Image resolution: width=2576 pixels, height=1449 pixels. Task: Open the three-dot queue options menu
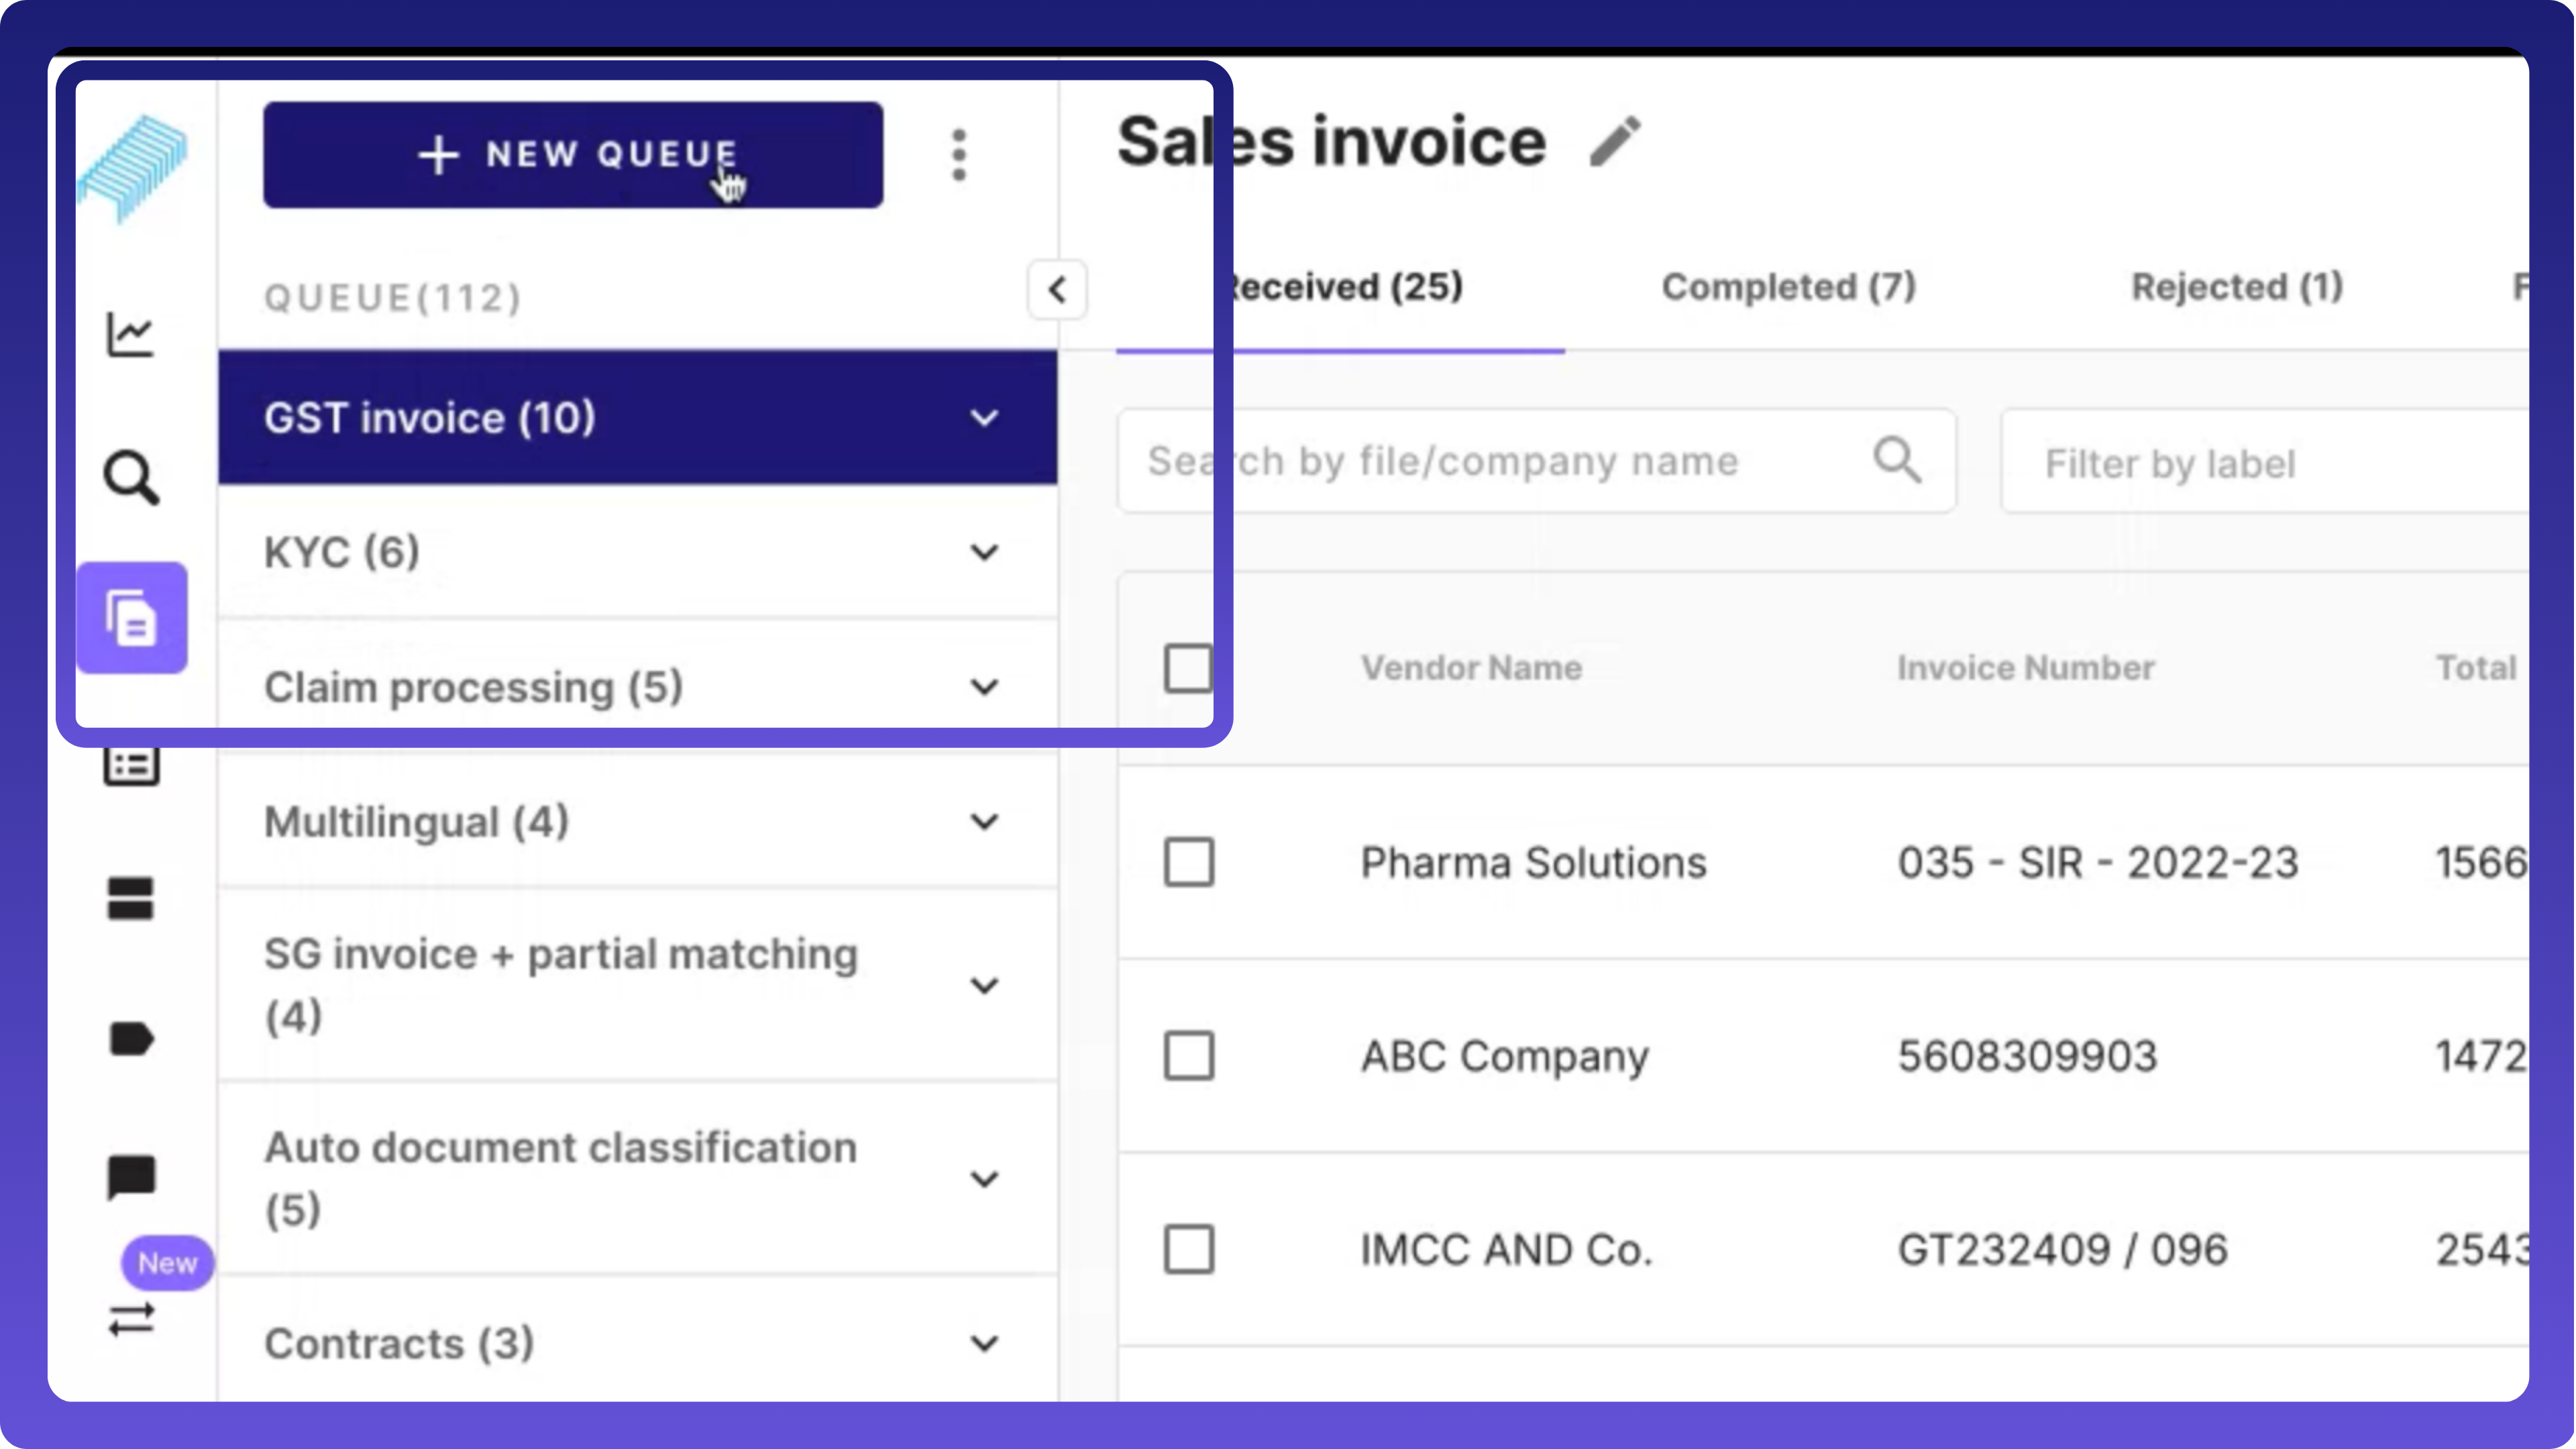(959, 155)
